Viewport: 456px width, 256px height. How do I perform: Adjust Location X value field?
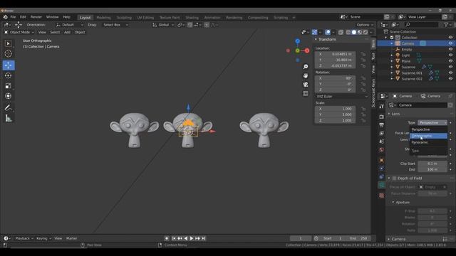point(335,54)
